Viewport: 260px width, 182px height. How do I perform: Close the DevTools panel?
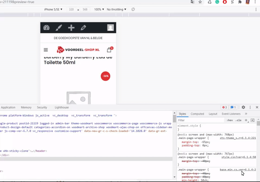257,107
